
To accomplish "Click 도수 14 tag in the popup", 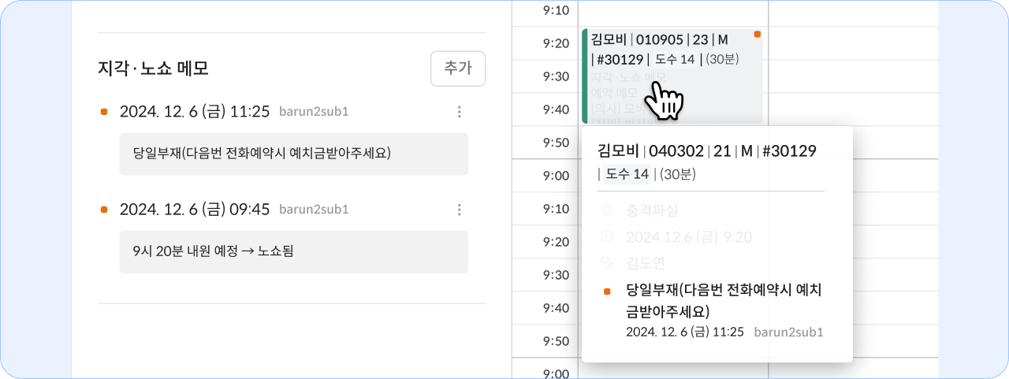I will tap(627, 173).
